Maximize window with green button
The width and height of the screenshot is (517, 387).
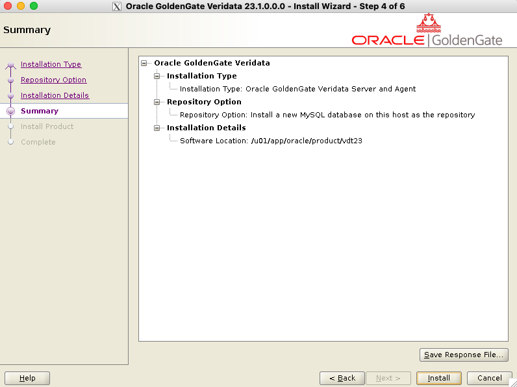34,6
